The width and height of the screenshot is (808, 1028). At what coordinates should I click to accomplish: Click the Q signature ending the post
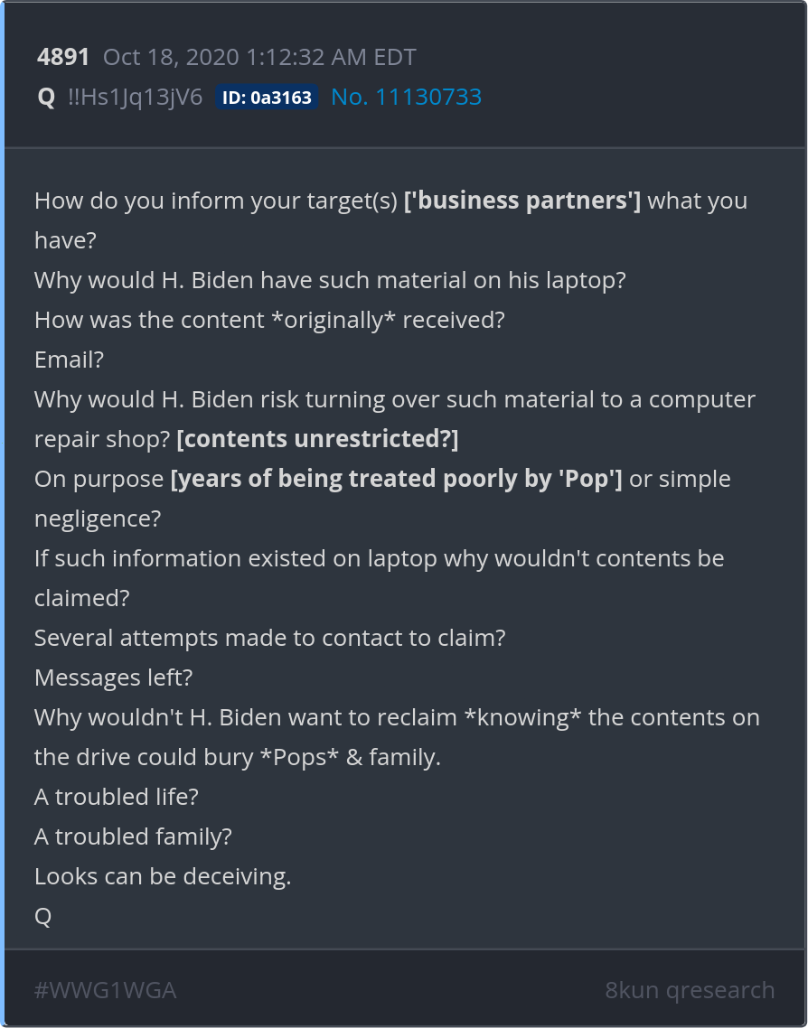pos(43,916)
